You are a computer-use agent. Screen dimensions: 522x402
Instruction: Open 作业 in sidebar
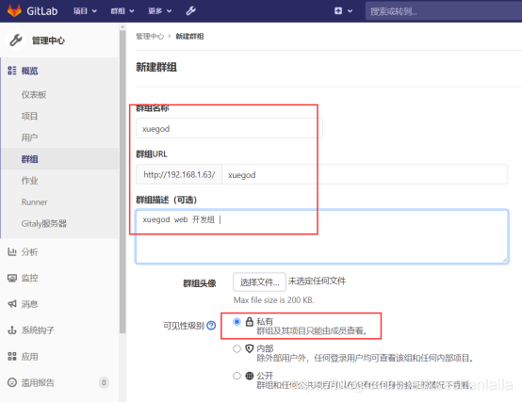[x=29, y=181]
